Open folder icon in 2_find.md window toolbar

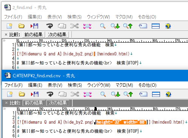tap(22, 26)
